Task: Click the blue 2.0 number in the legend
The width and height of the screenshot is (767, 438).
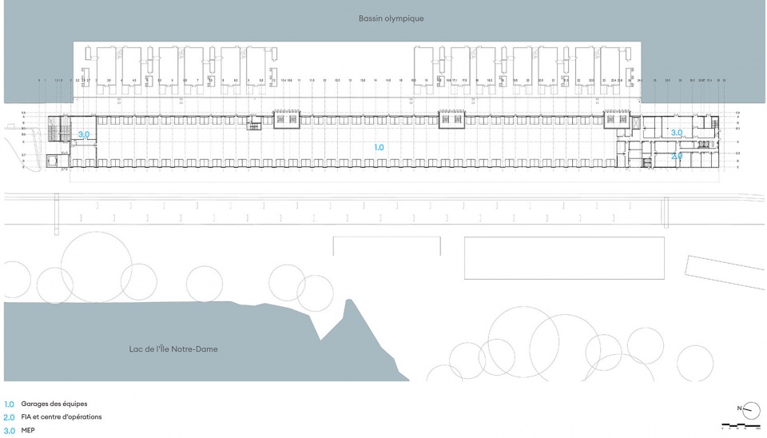Action: coord(9,417)
